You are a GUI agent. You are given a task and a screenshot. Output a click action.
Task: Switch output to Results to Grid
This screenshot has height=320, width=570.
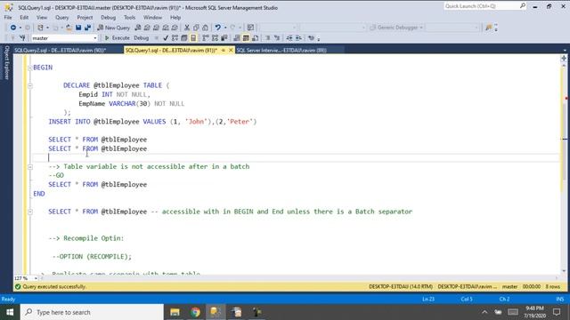pyautogui.click(x=246, y=37)
